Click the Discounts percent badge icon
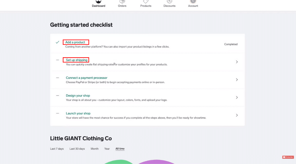The height and width of the screenshot is (164, 296). coord(169,1)
